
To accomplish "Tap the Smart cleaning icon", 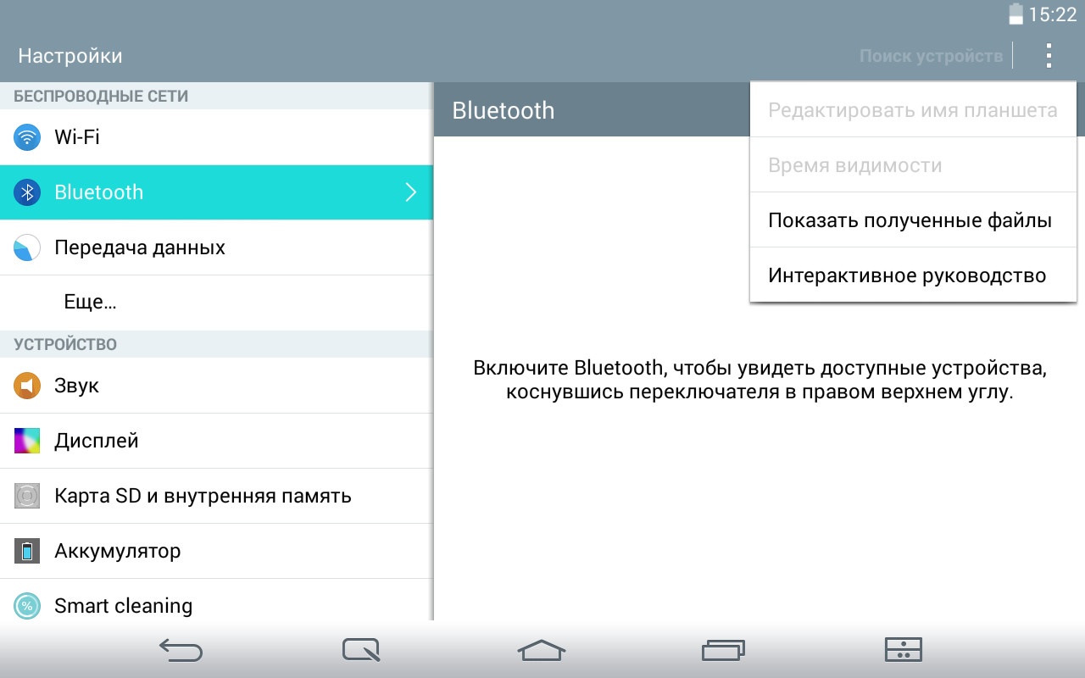I will [x=27, y=606].
